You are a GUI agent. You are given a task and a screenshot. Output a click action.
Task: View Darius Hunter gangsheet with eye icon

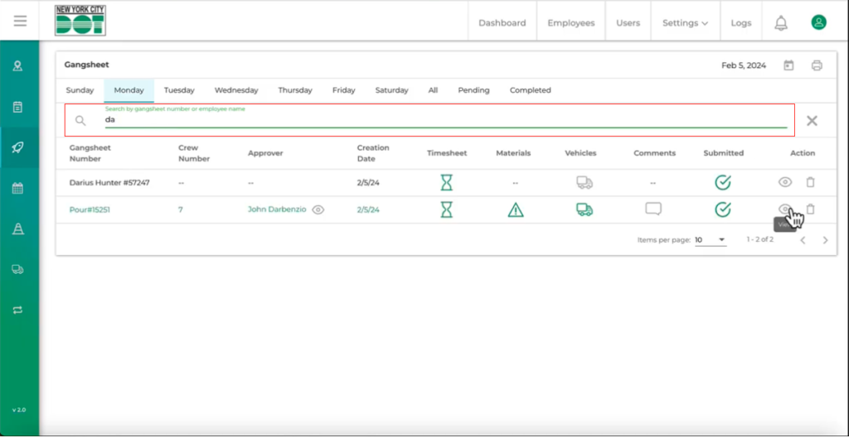785,183
